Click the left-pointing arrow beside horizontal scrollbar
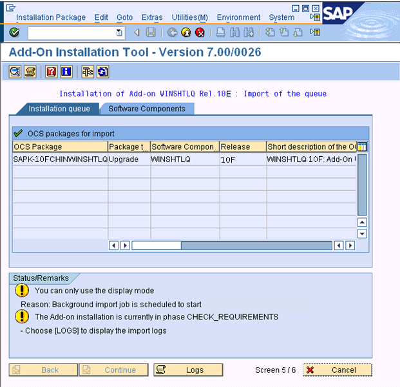 click(x=114, y=246)
